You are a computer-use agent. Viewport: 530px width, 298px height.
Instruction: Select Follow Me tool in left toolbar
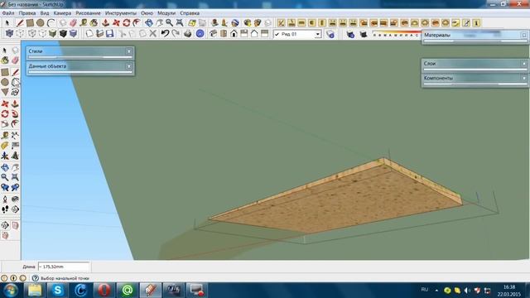[x=15, y=114]
